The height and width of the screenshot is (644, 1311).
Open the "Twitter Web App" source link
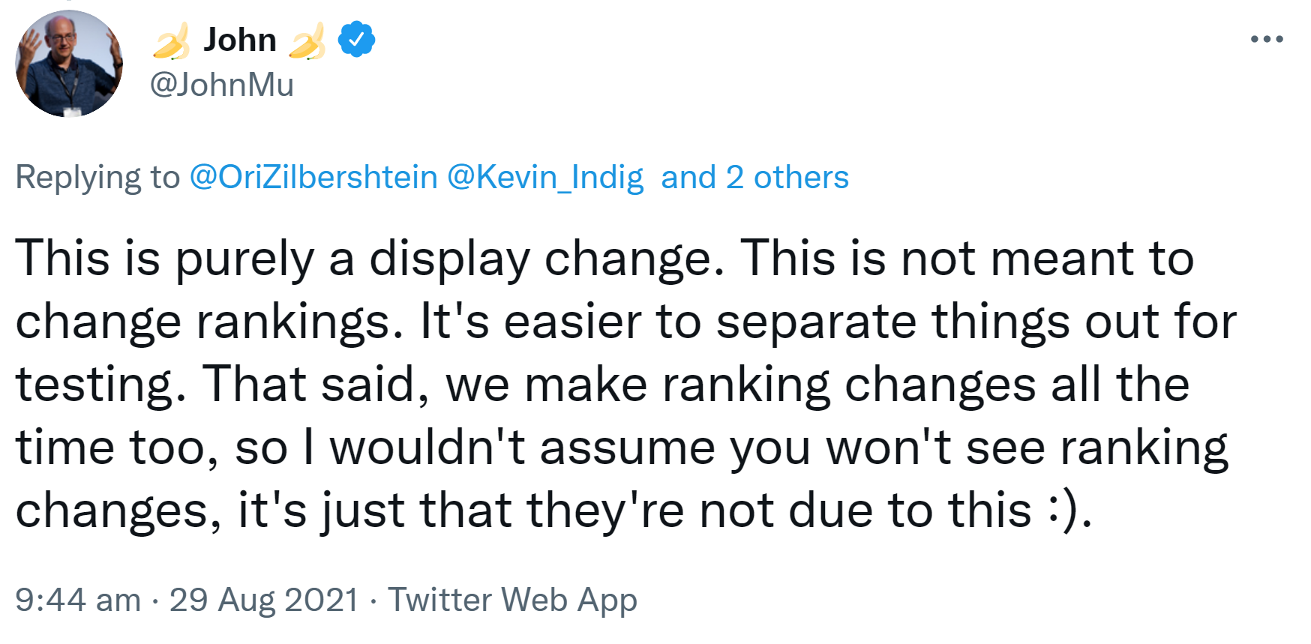pos(512,601)
